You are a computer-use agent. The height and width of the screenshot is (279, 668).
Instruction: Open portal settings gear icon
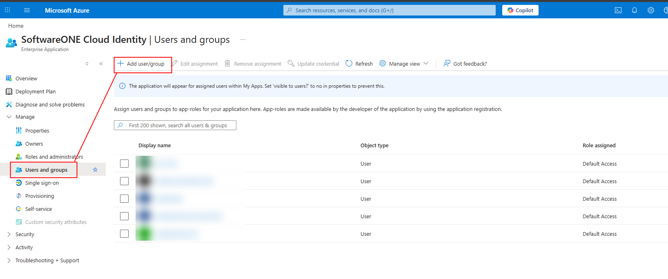(651, 10)
